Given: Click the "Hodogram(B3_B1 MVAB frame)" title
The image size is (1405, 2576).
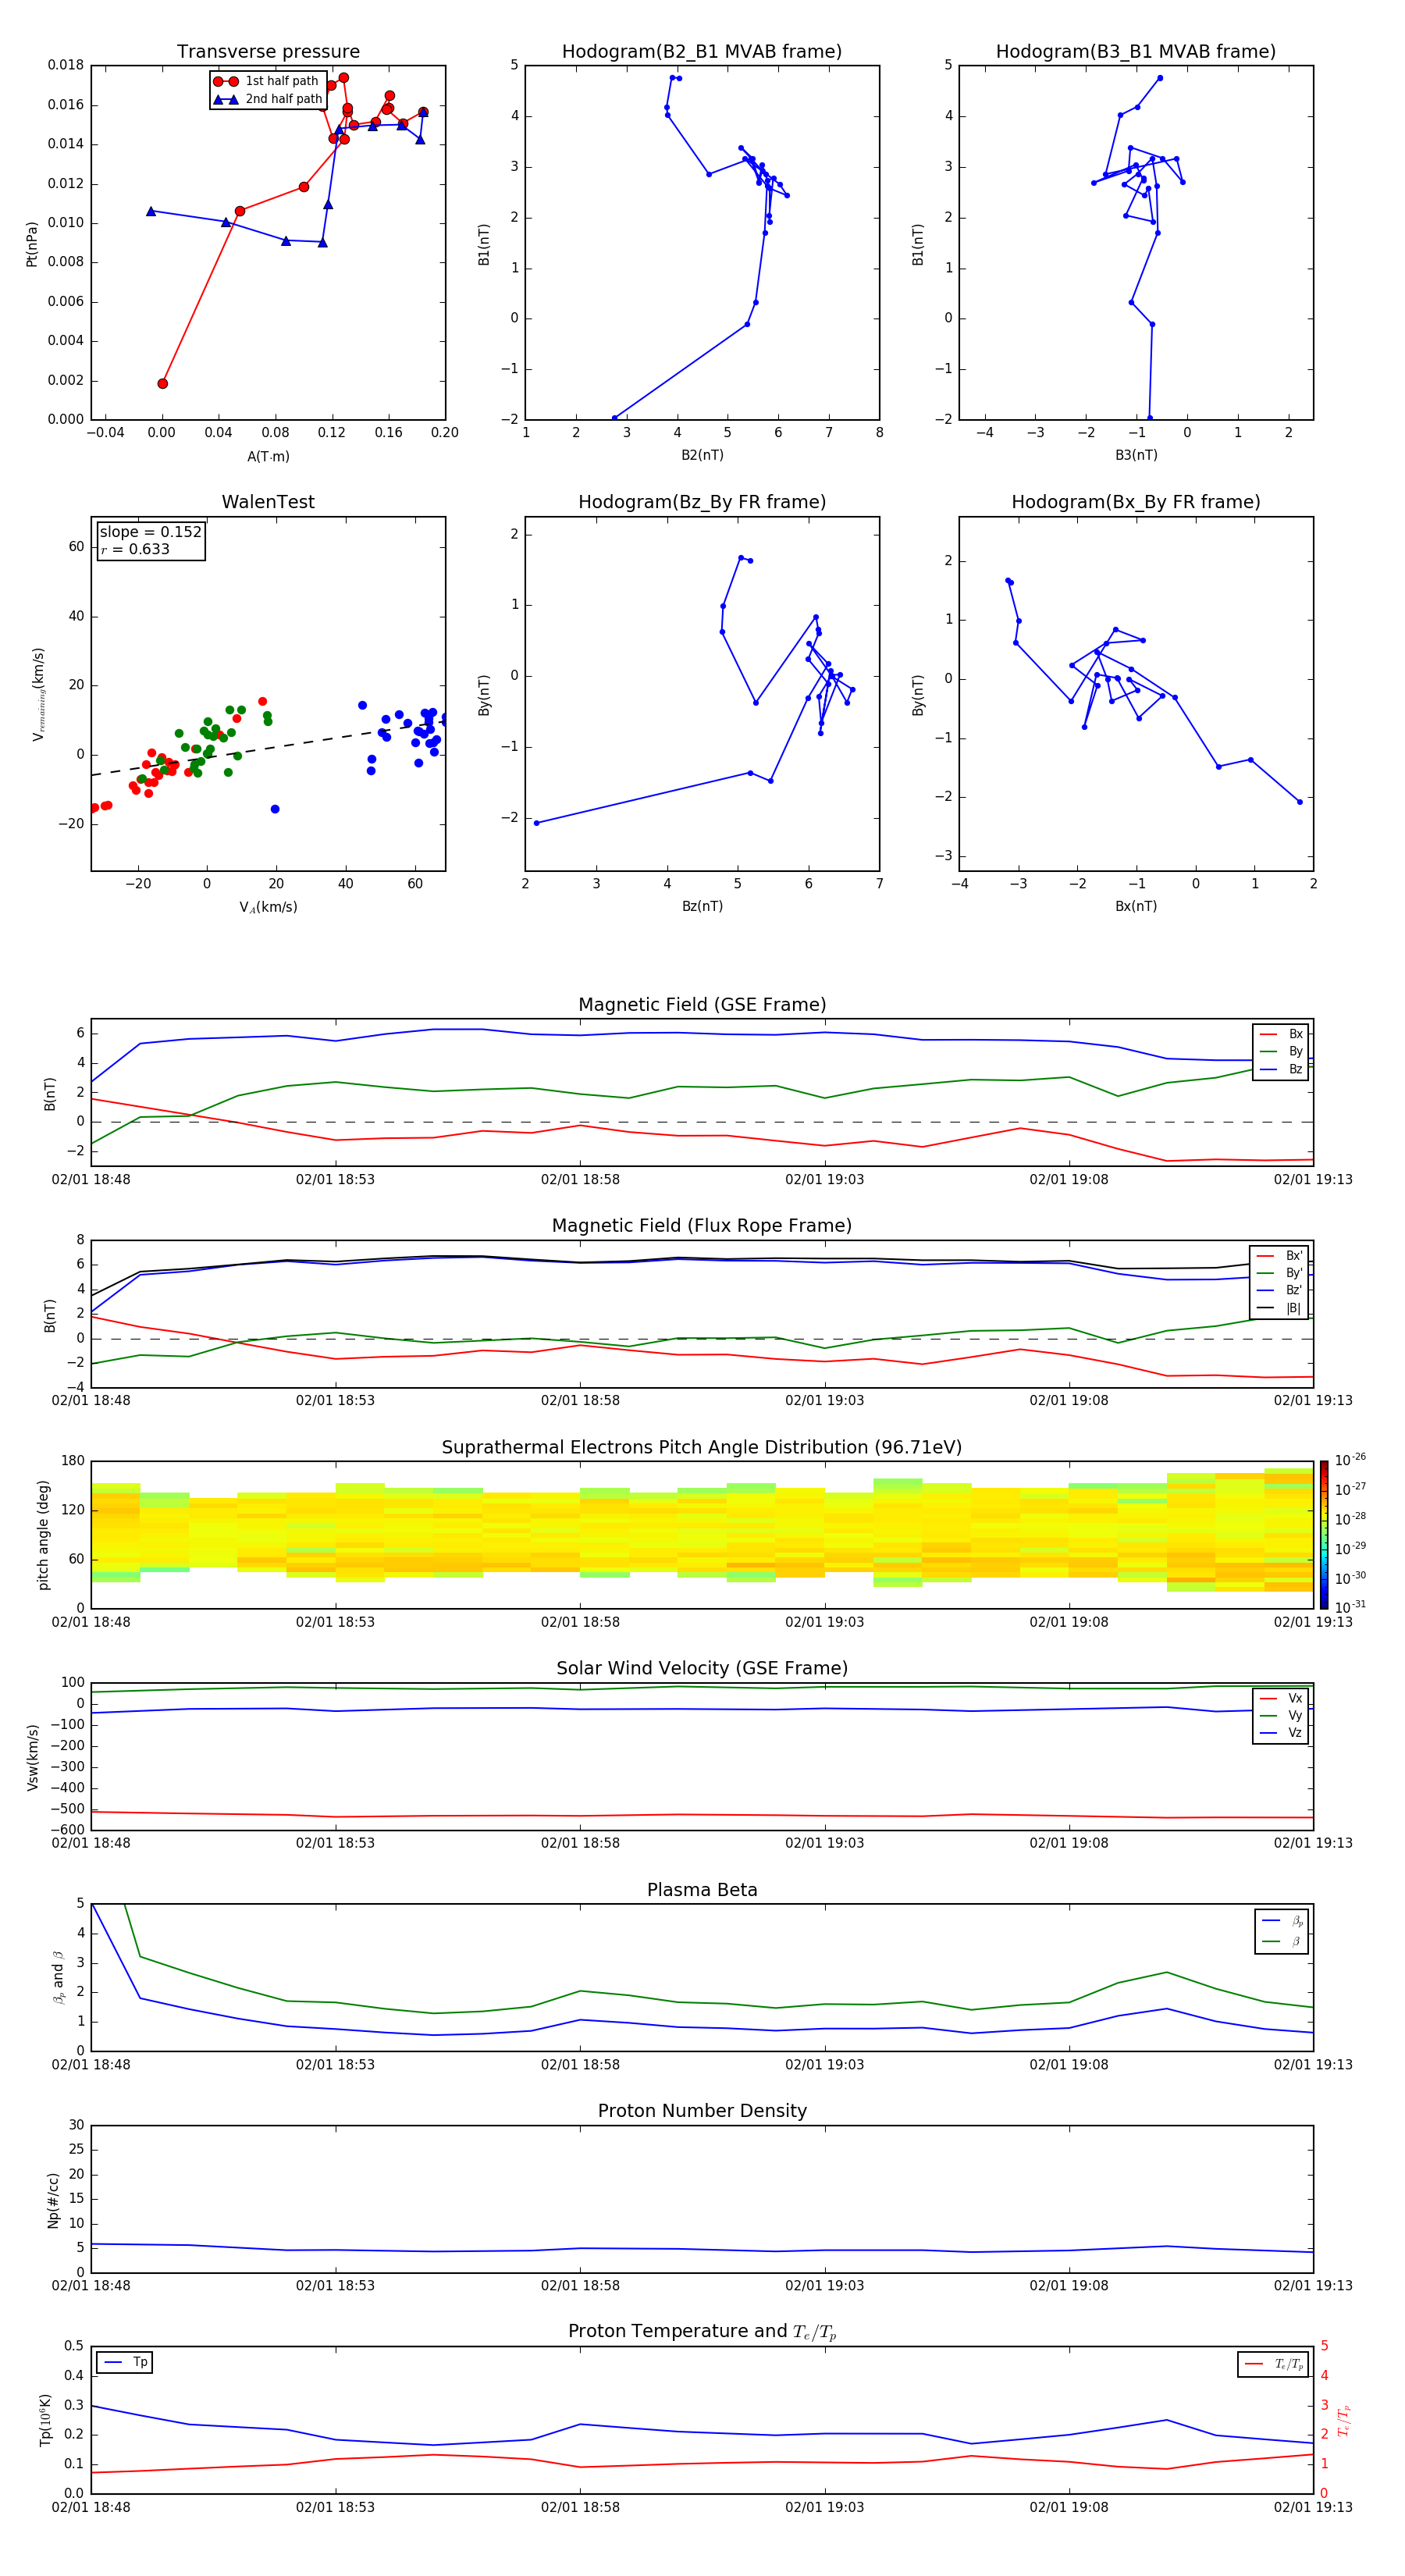Looking at the screenshot, I should (x=1136, y=52).
